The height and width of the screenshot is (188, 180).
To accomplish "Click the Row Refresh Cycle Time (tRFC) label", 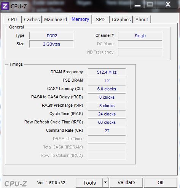I will click(x=54, y=122).
